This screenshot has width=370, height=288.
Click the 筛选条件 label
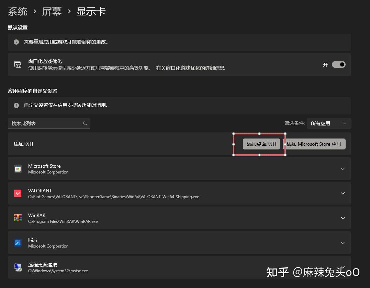click(294, 123)
